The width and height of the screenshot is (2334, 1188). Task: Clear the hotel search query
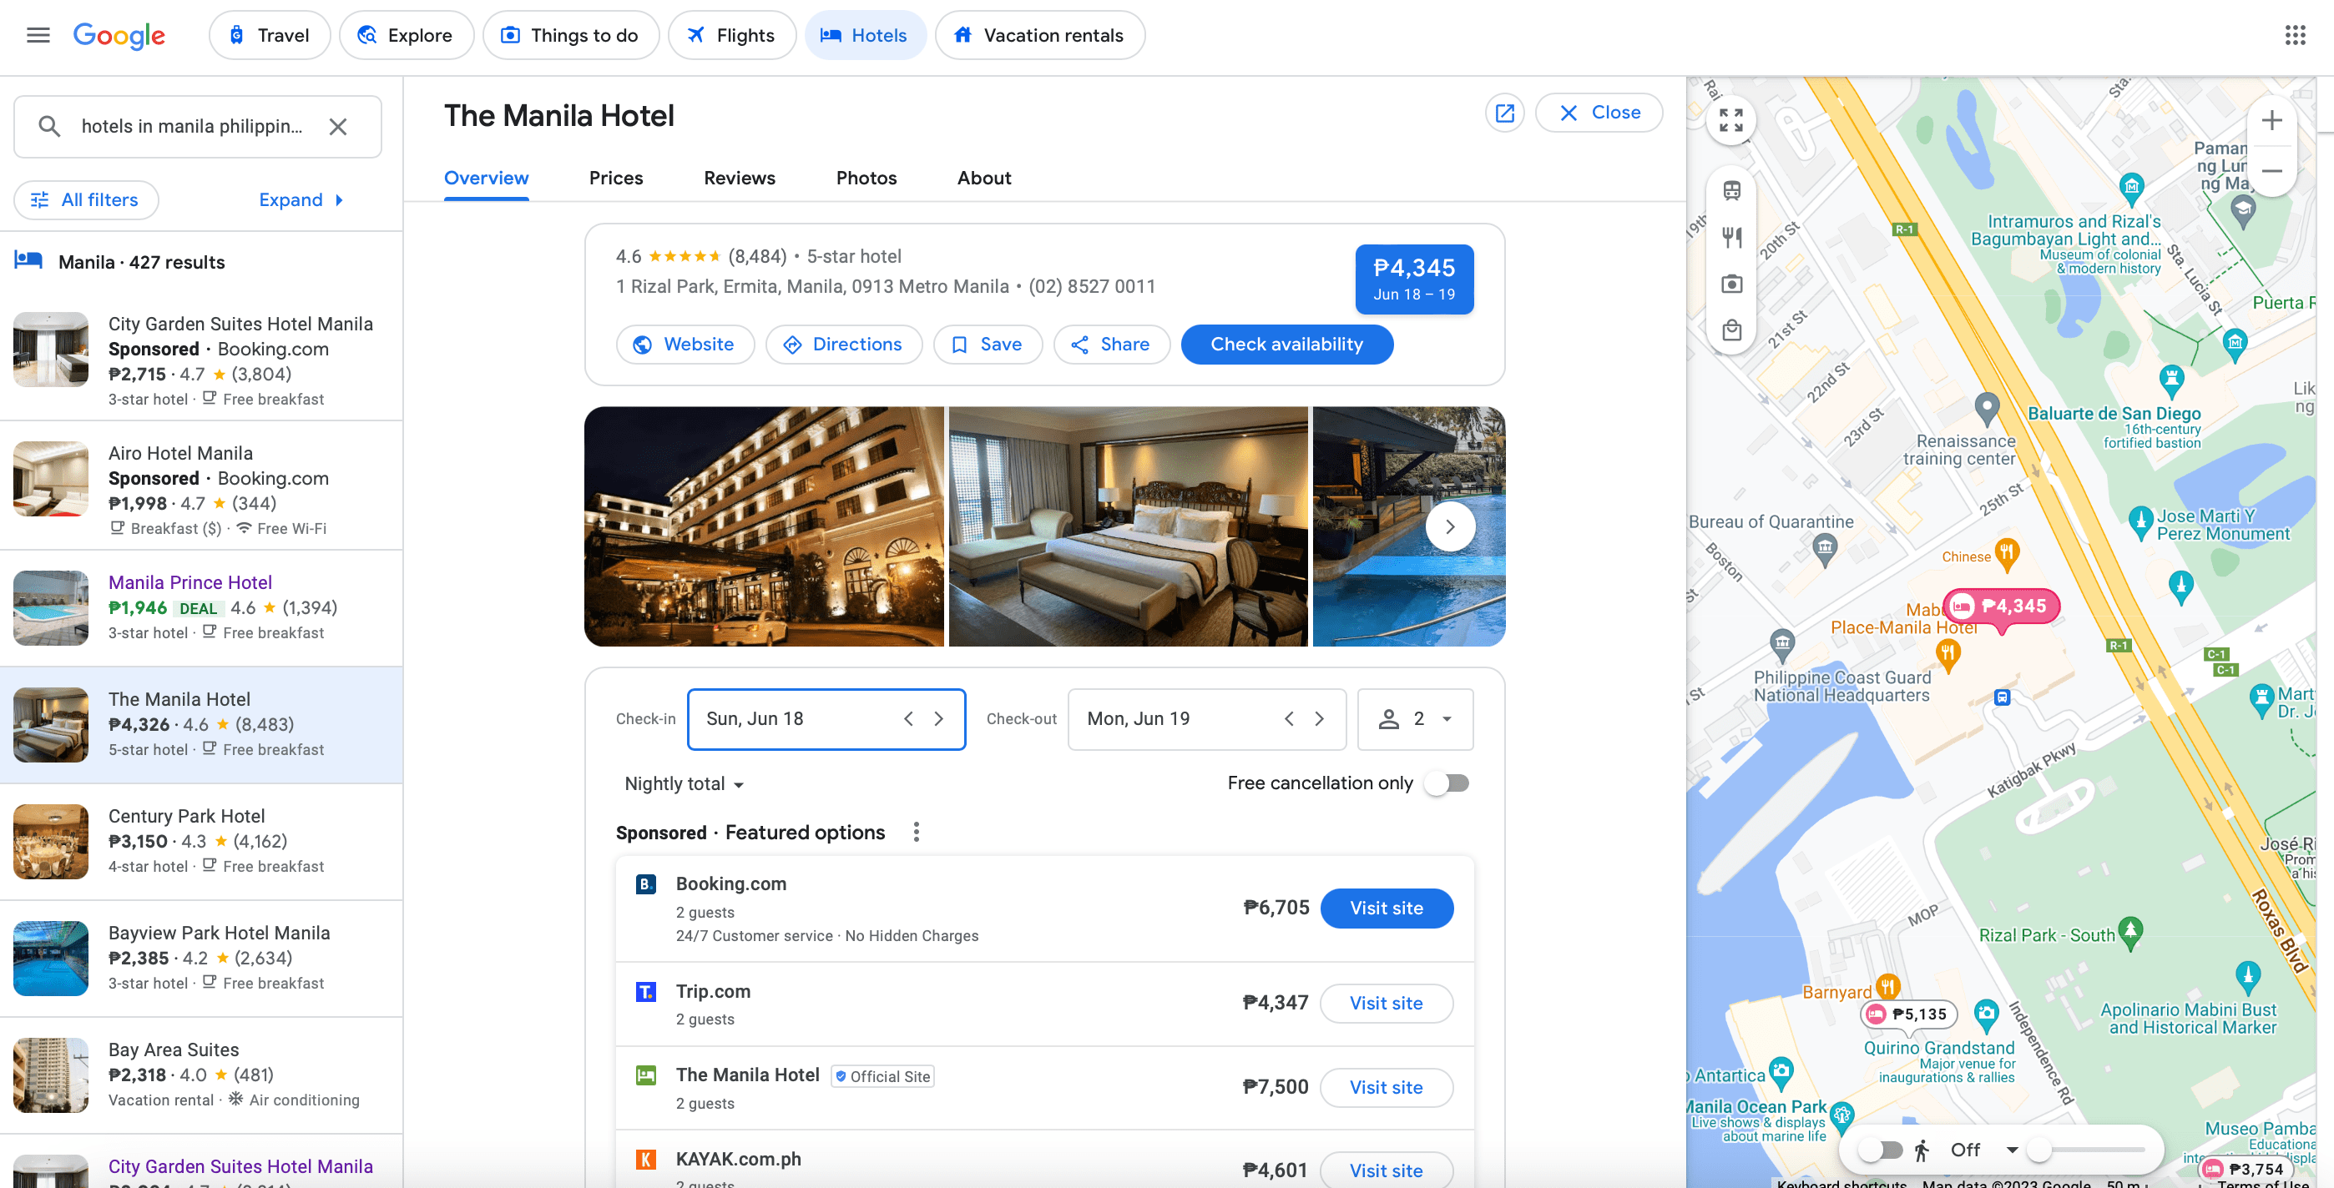coord(338,127)
